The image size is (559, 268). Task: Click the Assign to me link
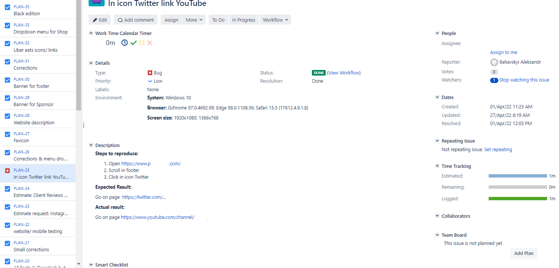pos(504,52)
